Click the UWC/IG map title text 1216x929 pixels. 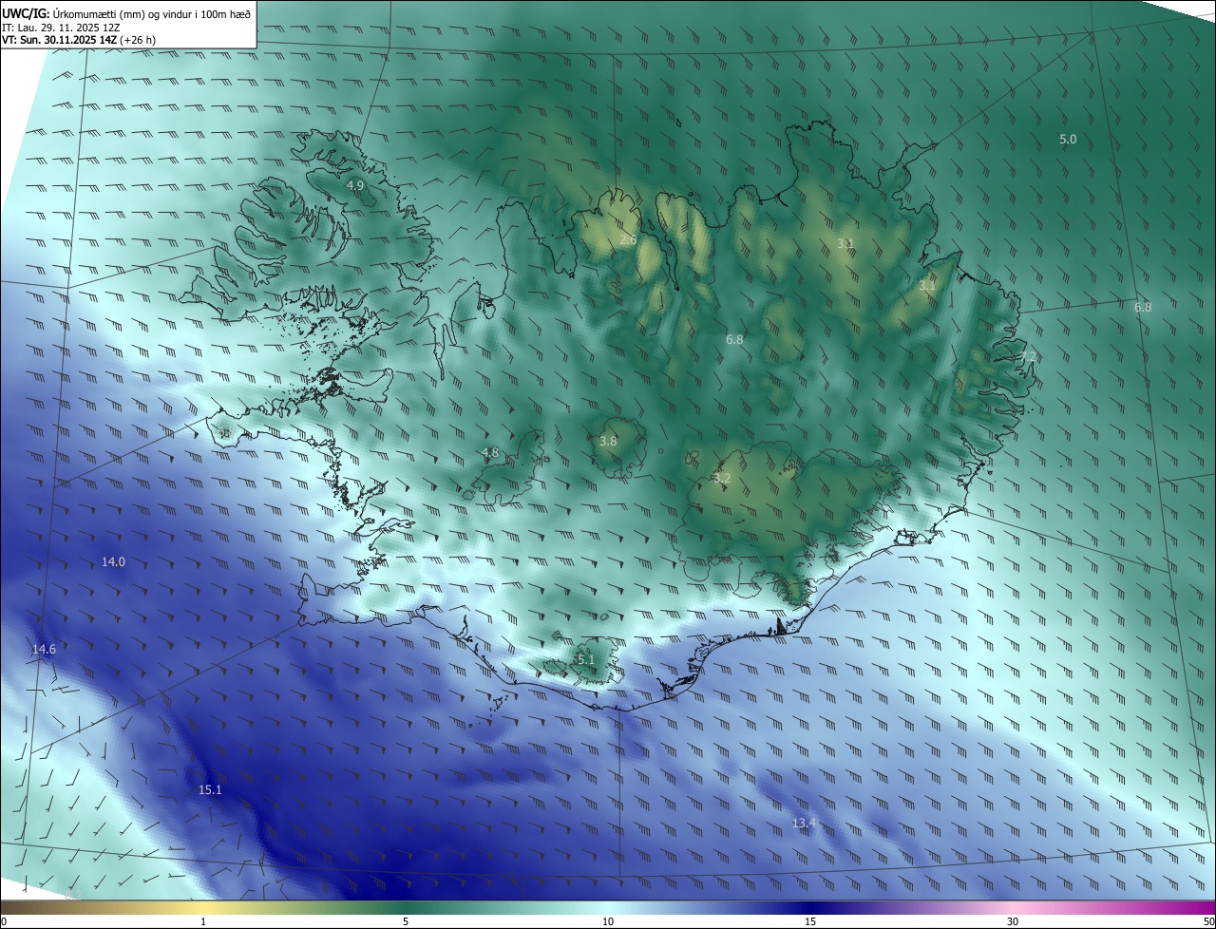[x=126, y=13]
